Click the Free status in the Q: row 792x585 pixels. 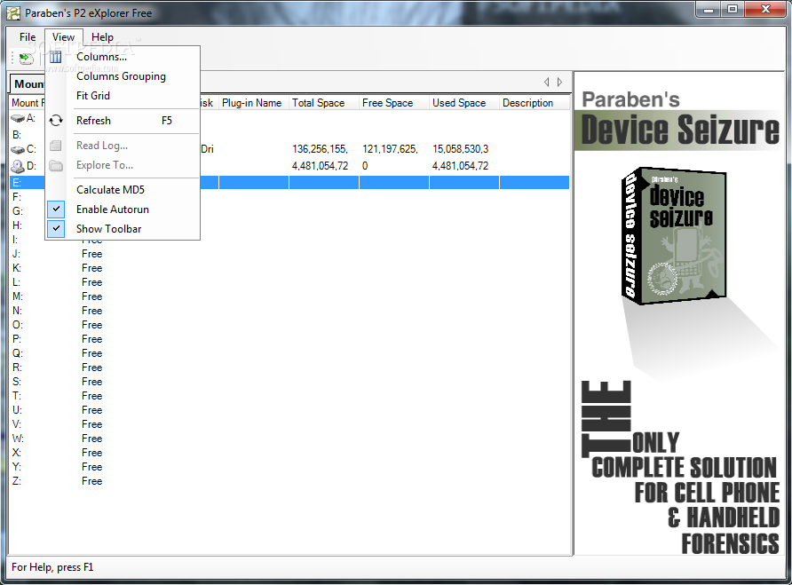(x=92, y=353)
